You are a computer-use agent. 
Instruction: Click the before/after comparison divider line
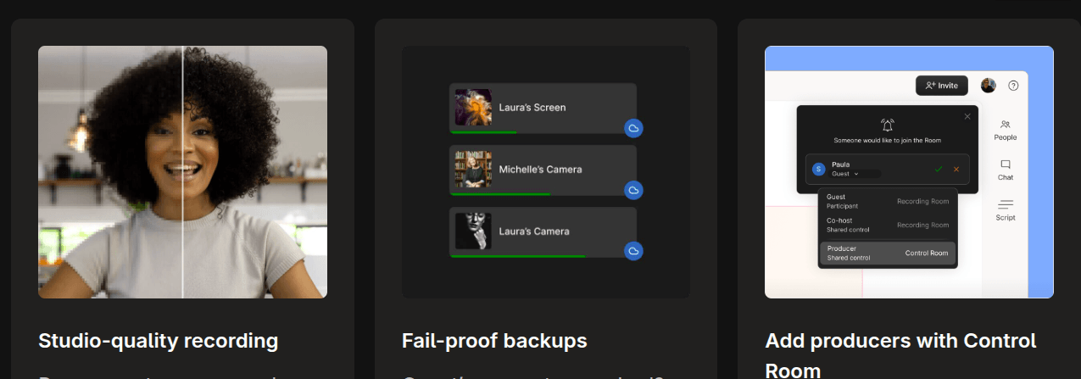click(183, 171)
